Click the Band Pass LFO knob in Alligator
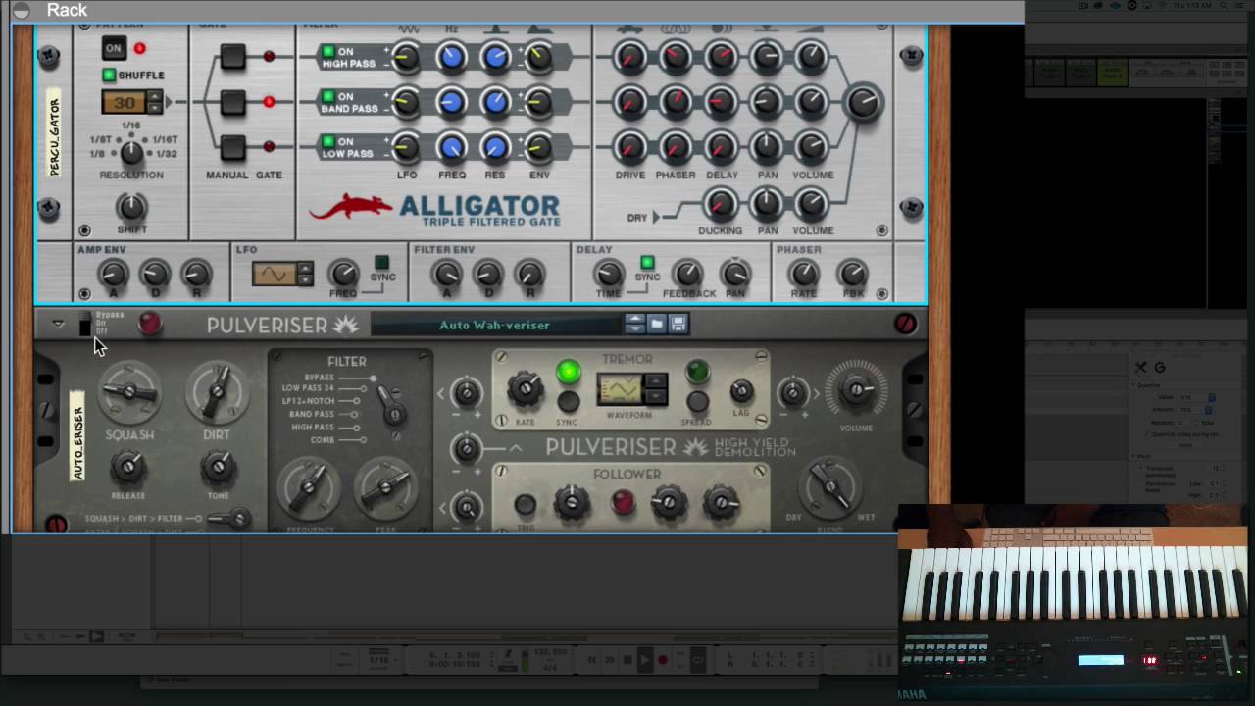1255x706 pixels. [x=406, y=102]
